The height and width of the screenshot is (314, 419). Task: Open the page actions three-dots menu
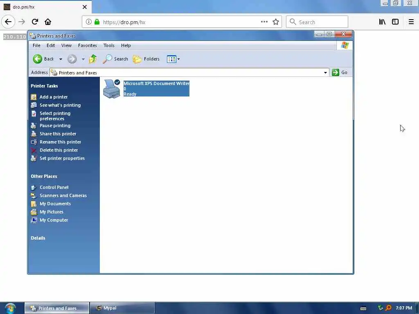pyautogui.click(x=264, y=22)
